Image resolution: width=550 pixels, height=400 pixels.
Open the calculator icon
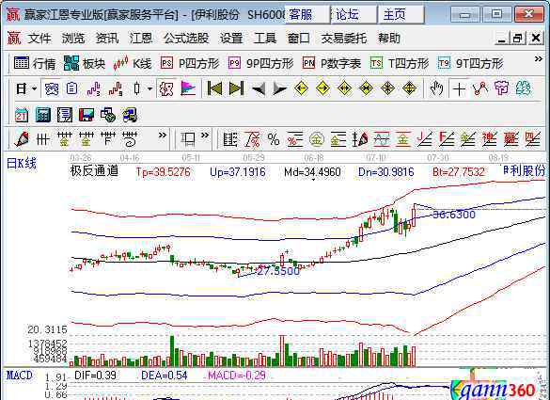tap(43, 115)
